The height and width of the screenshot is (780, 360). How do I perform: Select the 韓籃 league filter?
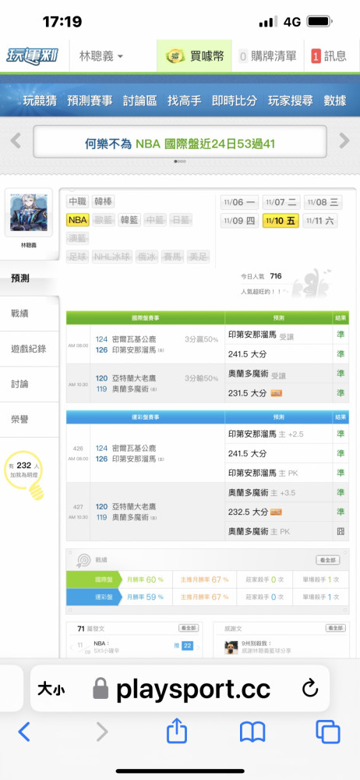(x=130, y=220)
